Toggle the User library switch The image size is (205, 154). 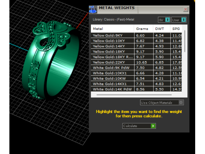[179, 20]
